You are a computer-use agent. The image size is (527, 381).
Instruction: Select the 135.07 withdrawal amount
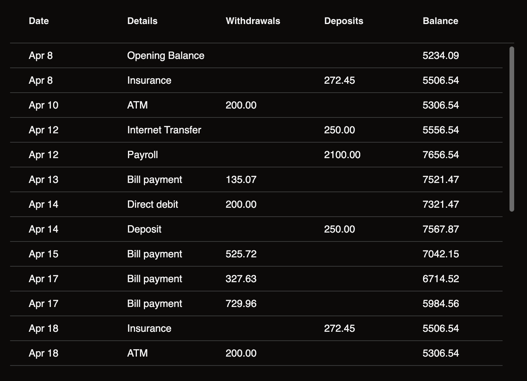[241, 180]
